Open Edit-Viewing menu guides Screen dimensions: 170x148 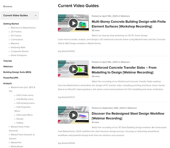(x=26, y=103)
